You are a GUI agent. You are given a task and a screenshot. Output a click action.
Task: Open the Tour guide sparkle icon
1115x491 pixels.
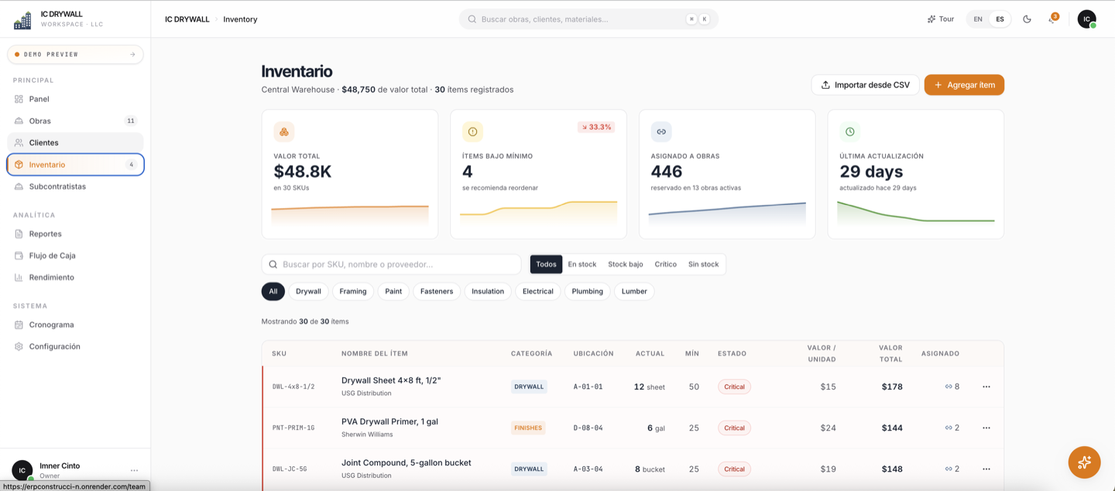tap(931, 19)
